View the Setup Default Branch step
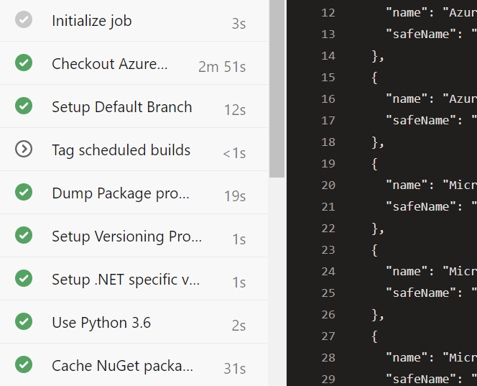 121,107
